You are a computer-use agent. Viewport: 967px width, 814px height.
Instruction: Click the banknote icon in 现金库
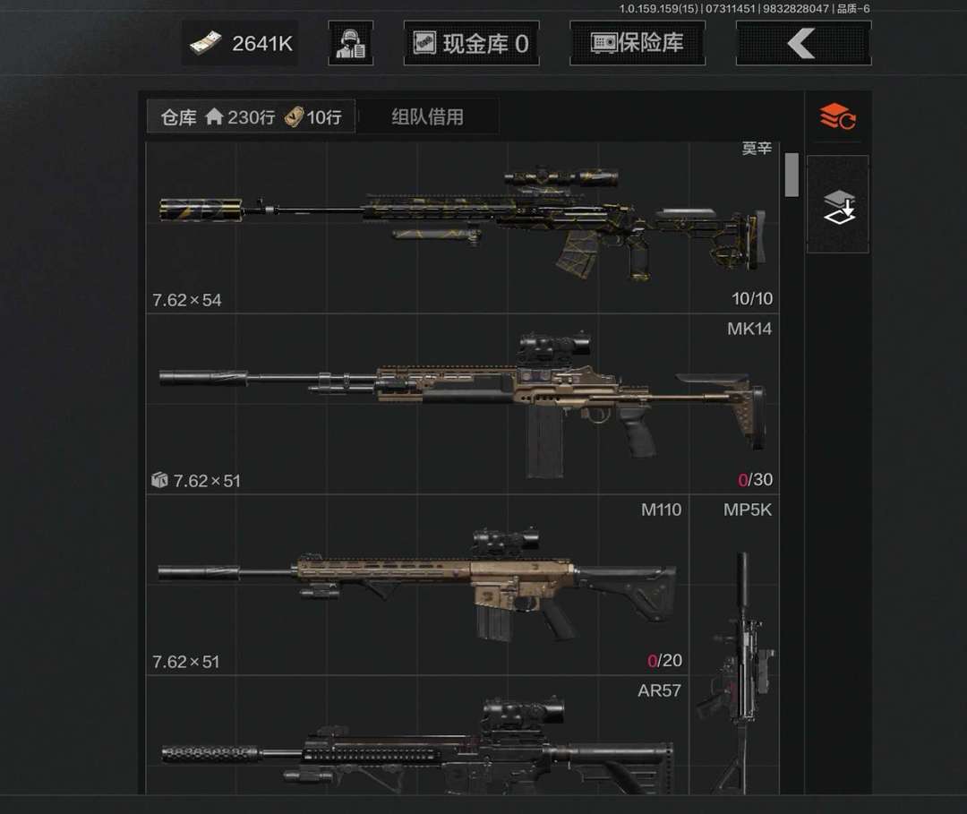click(x=424, y=43)
